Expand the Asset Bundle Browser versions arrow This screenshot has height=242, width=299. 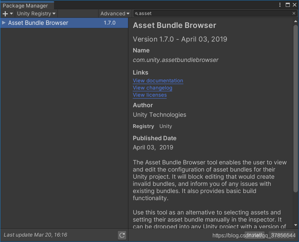[x=4, y=23]
